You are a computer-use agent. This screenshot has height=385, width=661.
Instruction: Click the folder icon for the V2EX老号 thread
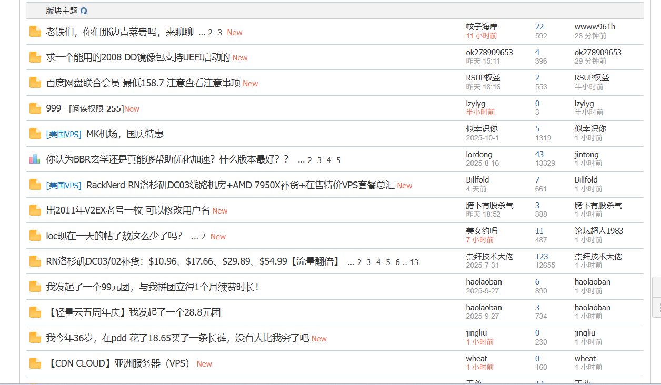click(x=35, y=210)
